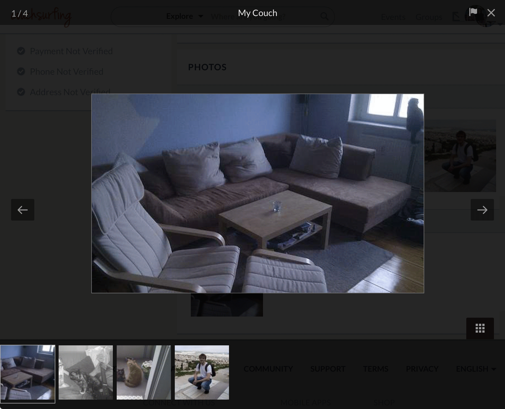
Task: Click the background photo of man crouching
Action: [460, 156]
